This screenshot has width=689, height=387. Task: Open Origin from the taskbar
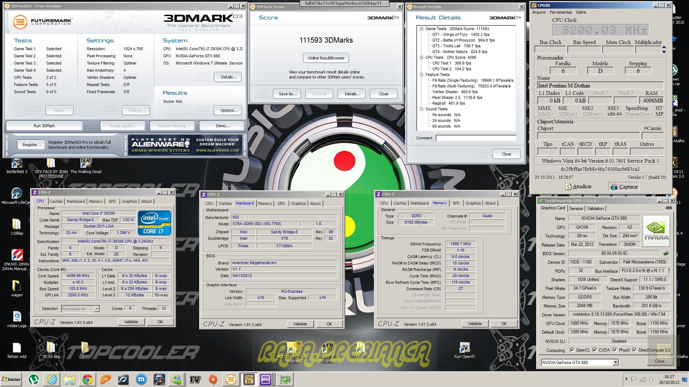click(x=213, y=379)
